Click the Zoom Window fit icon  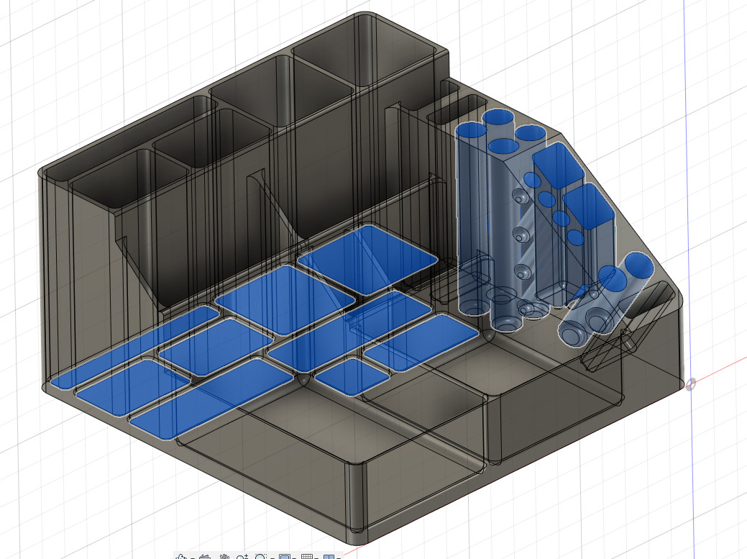[x=260, y=557]
